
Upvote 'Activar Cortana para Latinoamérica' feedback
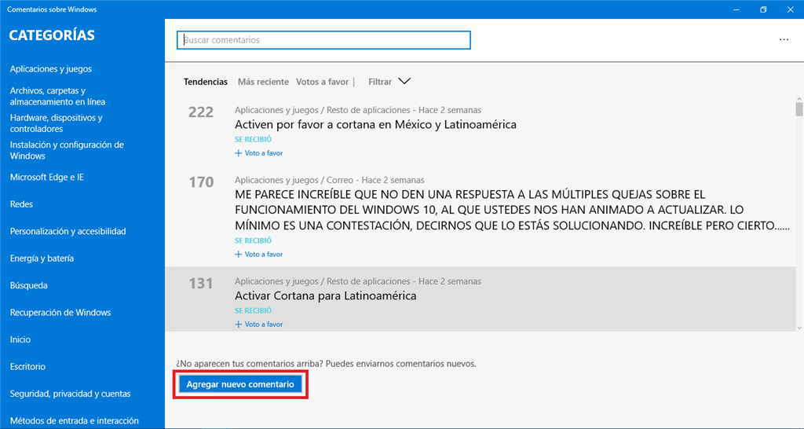point(259,324)
